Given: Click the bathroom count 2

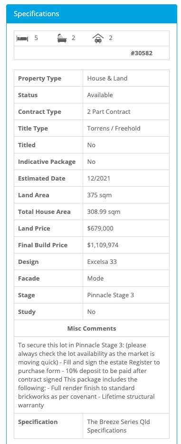Looking at the screenshot, I should (x=74, y=38).
